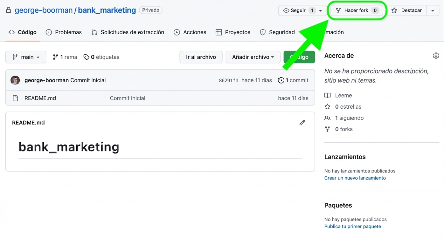Viewport: 444px width, 244px height.
Task: View the 1 rama branches link
Action: [x=65, y=57]
